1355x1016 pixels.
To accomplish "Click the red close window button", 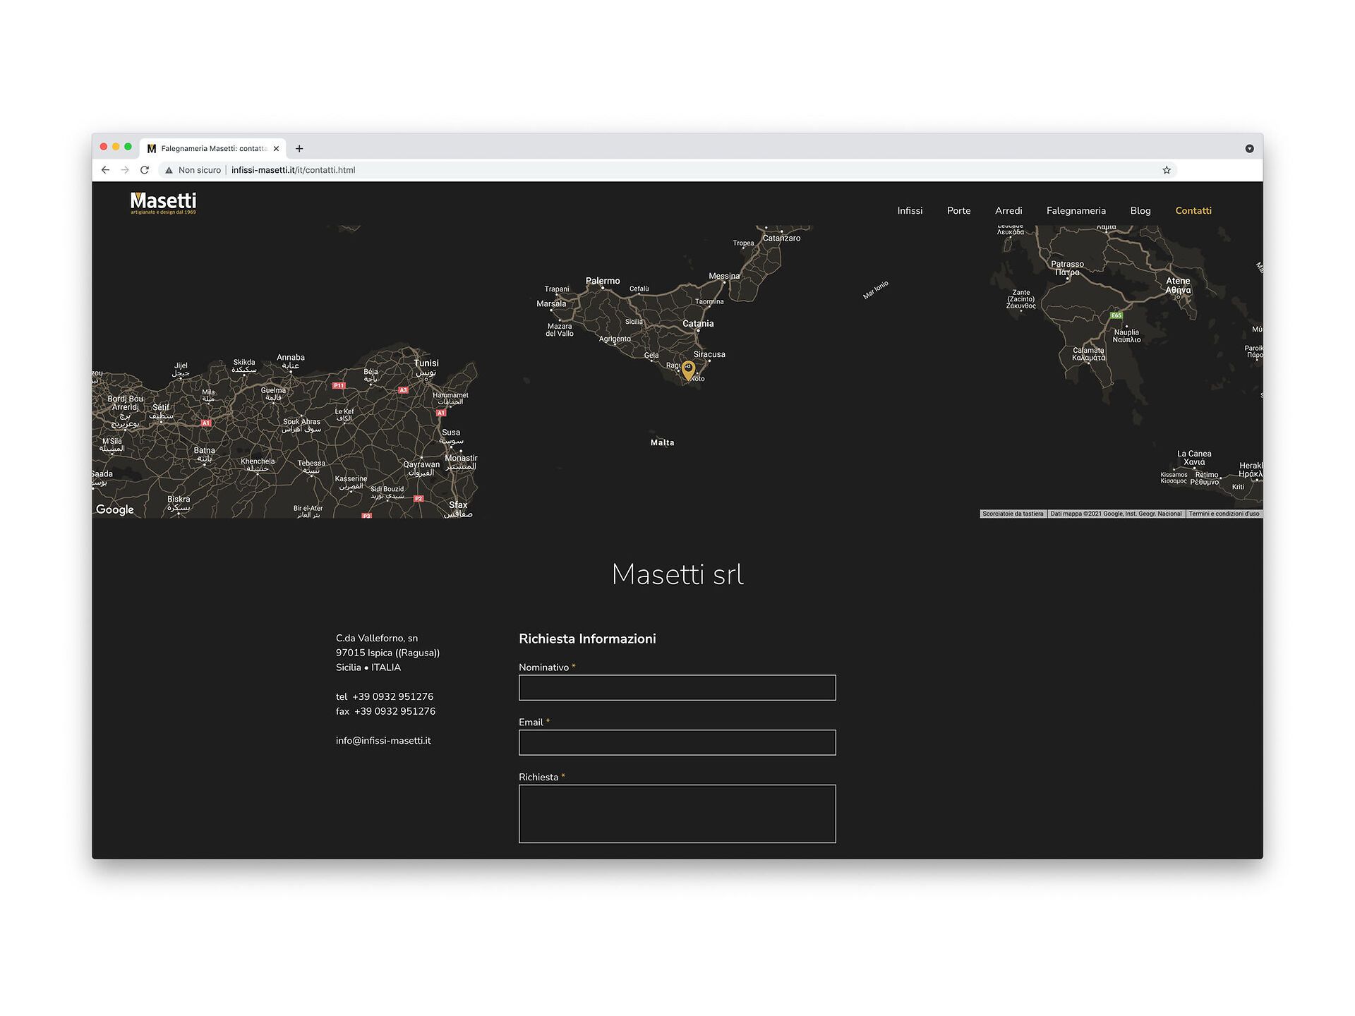I will (104, 147).
